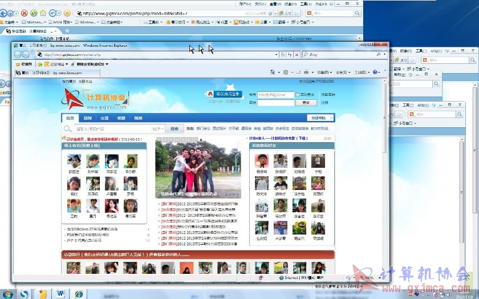Click the 找回密码 link
This screenshot has width=479, height=299.
(x=328, y=95)
